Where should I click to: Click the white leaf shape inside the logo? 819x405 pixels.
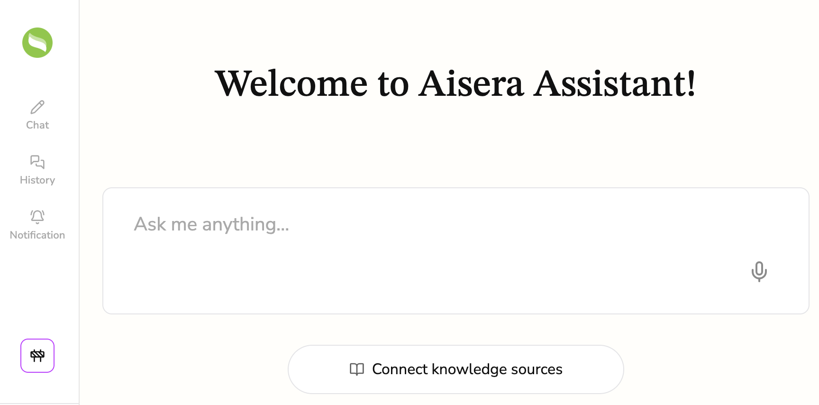click(x=37, y=43)
